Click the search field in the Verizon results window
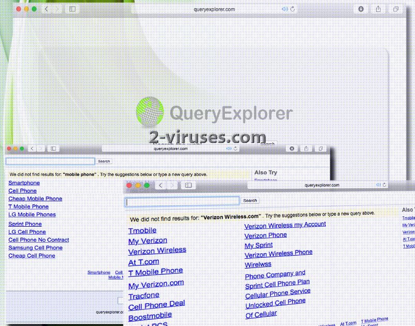Screen dimensions: 415x326 183,201
